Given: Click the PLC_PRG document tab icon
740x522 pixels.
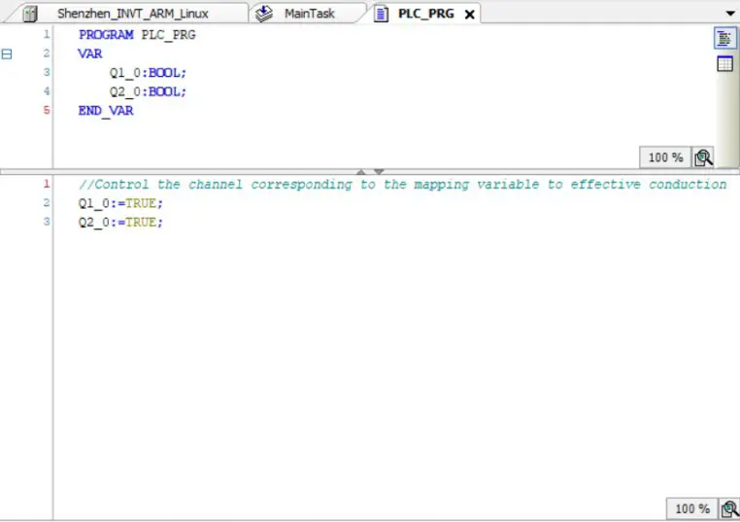Looking at the screenshot, I should pos(381,14).
